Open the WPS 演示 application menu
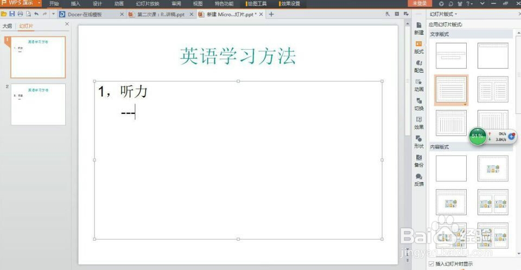The height and width of the screenshot is (270, 521). [21, 3]
